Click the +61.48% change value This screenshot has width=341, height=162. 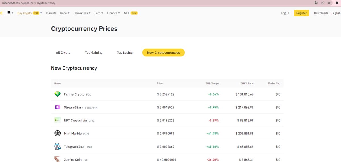point(213,133)
